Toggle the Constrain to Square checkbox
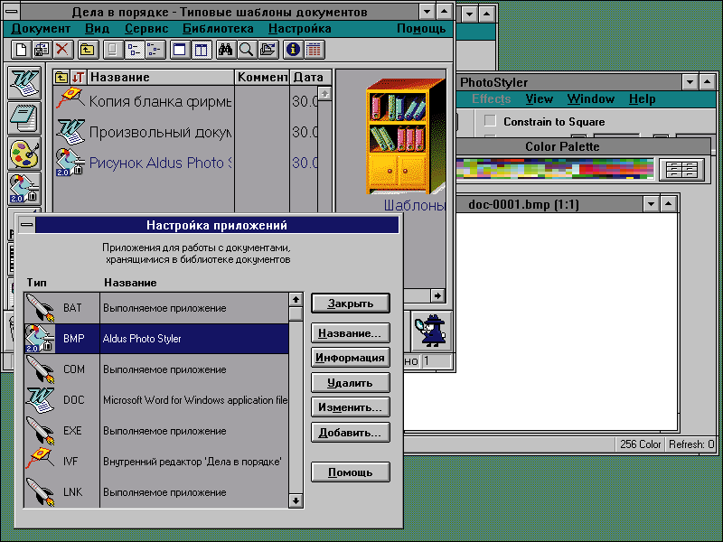 point(490,121)
